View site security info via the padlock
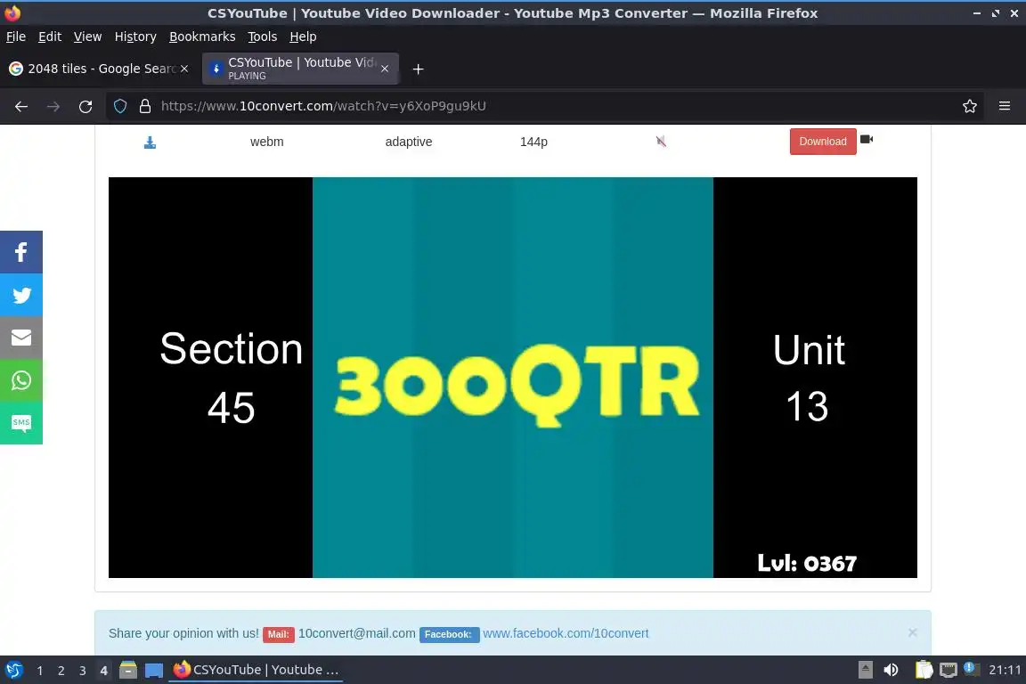 (x=145, y=106)
